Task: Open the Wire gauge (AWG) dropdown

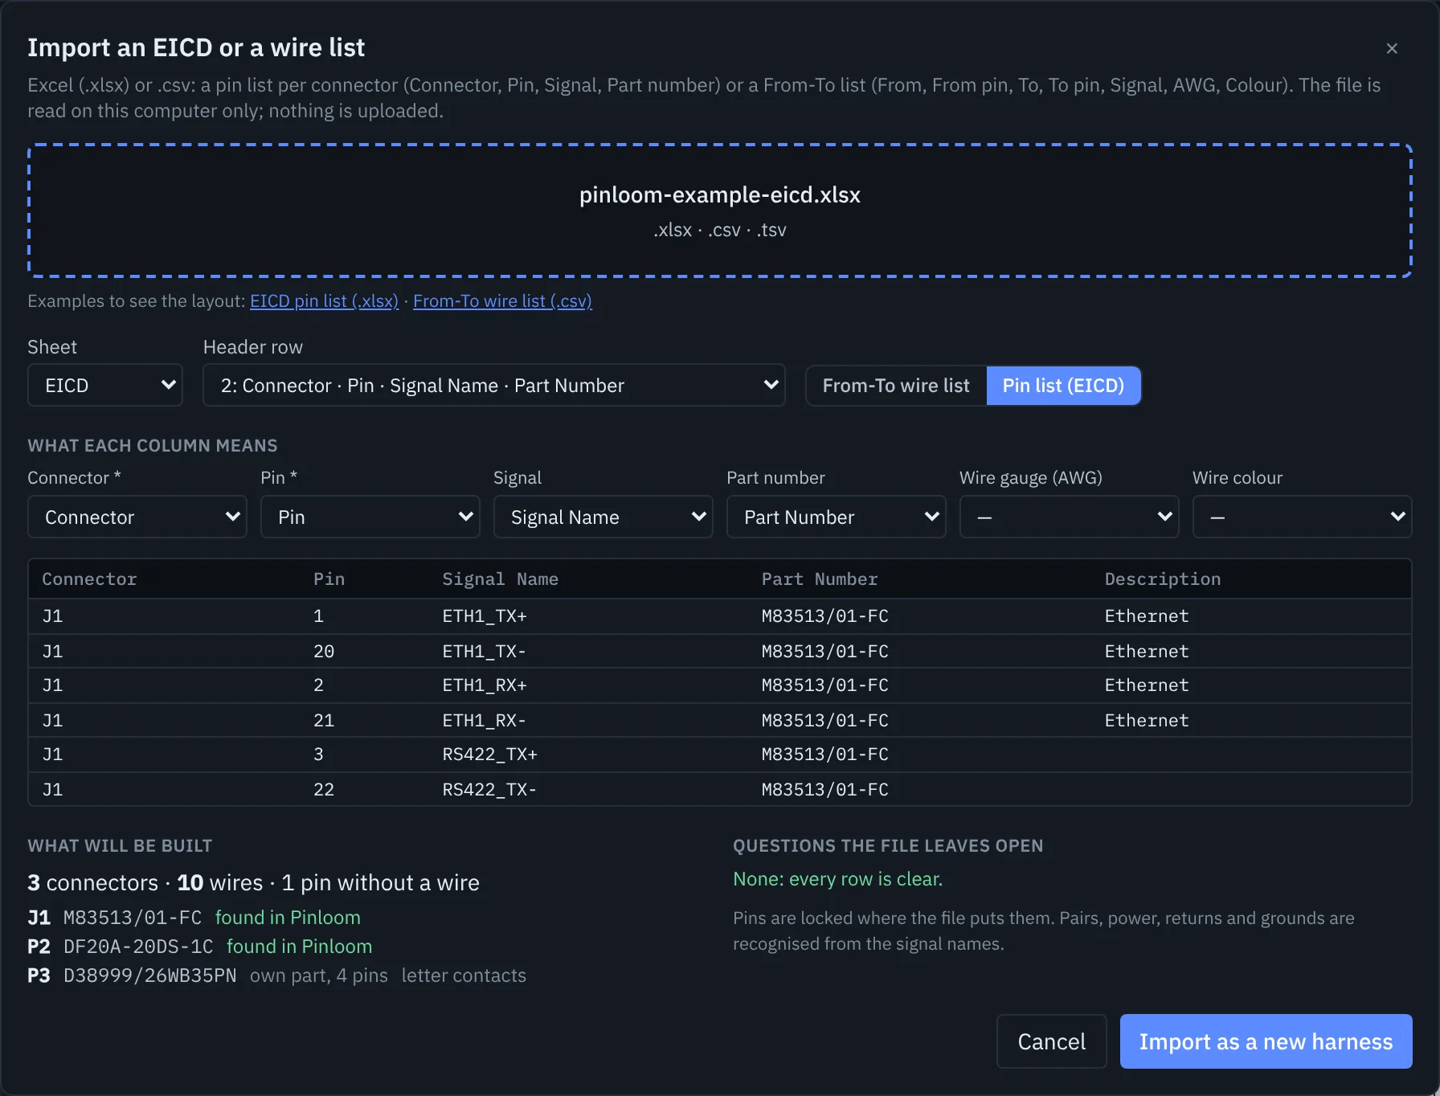Action: [x=1070, y=517]
